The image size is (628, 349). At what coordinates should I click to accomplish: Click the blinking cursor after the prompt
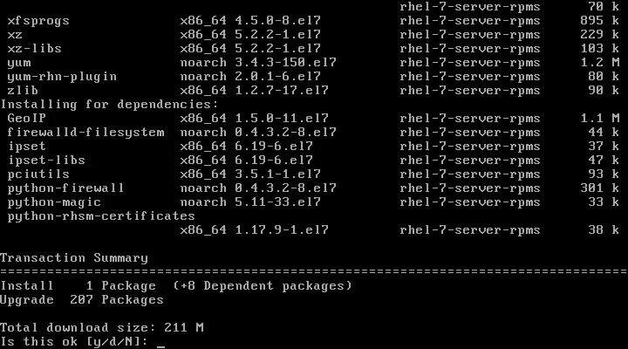(160, 343)
